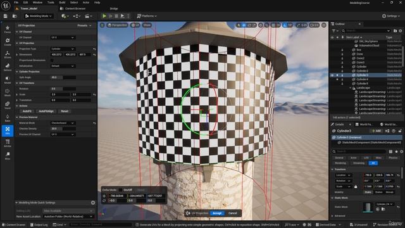Image resolution: width=405 pixels, height=228 pixels.
Task: Toggle rotation snapping in viewport
Action: (x=285, y=25)
